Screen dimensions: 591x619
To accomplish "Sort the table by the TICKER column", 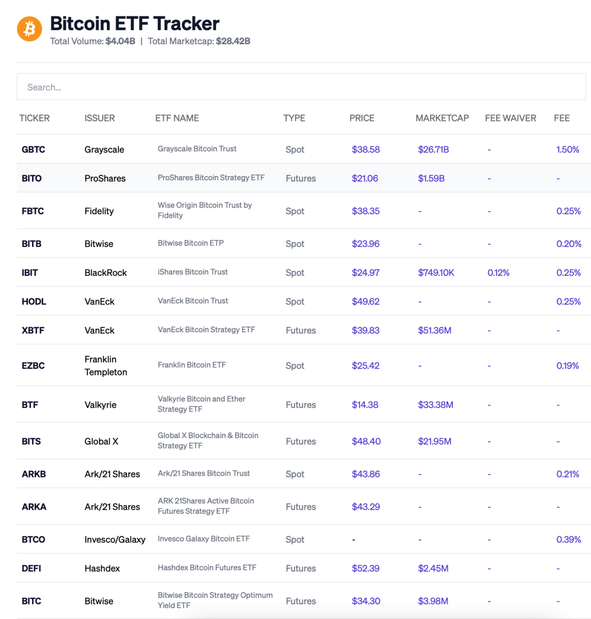I will pyautogui.click(x=34, y=118).
